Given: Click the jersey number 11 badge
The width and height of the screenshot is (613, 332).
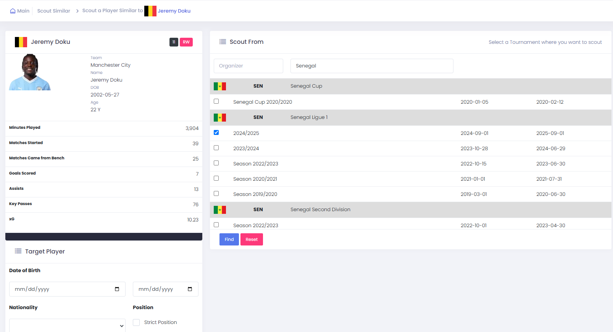Looking at the screenshot, I should point(174,42).
